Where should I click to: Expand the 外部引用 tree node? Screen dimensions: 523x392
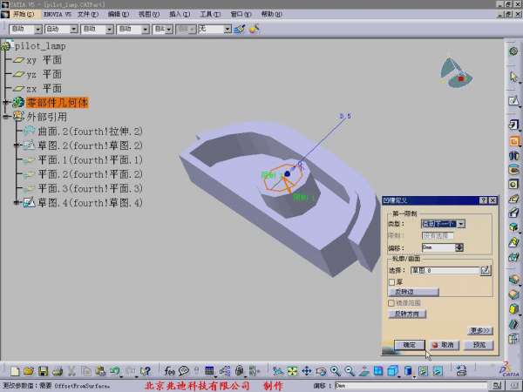click(x=5, y=116)
